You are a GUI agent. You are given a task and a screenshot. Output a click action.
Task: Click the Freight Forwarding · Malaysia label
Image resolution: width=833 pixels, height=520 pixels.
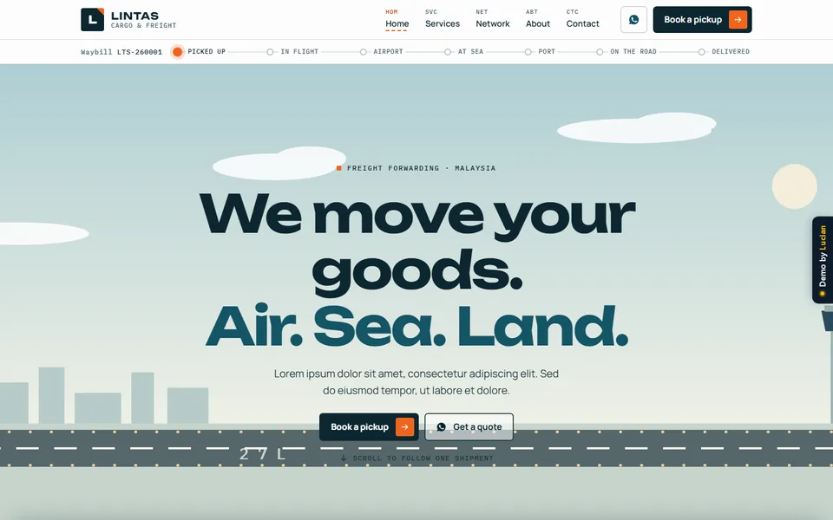point(416,168)
